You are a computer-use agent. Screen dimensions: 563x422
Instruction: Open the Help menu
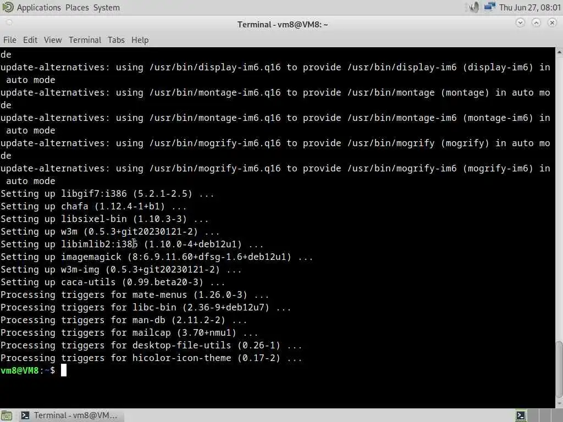pos(140,40)
